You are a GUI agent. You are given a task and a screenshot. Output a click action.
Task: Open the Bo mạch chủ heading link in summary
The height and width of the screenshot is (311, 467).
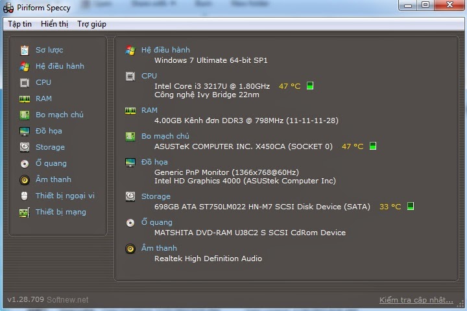[x=165, y=136]
